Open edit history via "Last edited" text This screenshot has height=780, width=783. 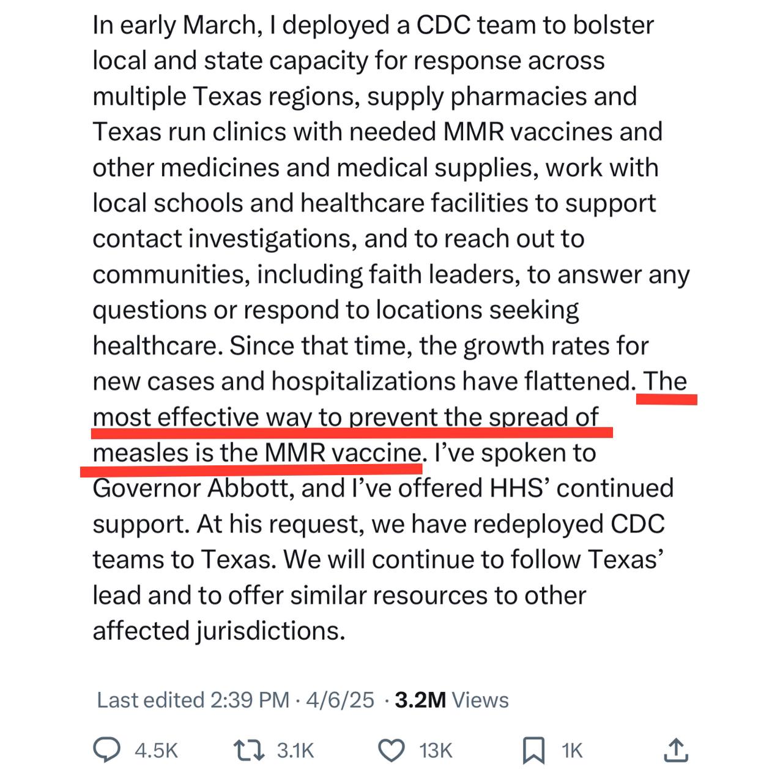click(150, 700)
